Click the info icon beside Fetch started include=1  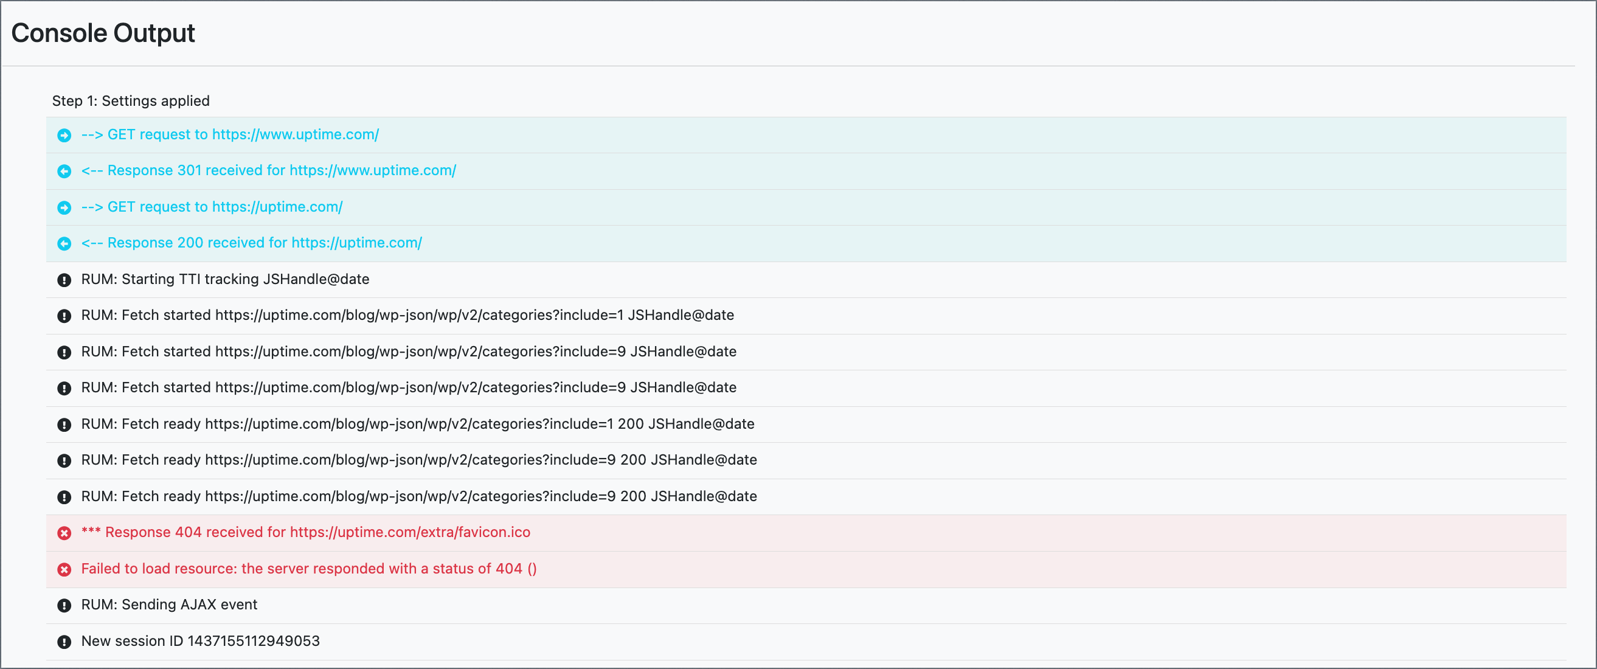[64, 316]
